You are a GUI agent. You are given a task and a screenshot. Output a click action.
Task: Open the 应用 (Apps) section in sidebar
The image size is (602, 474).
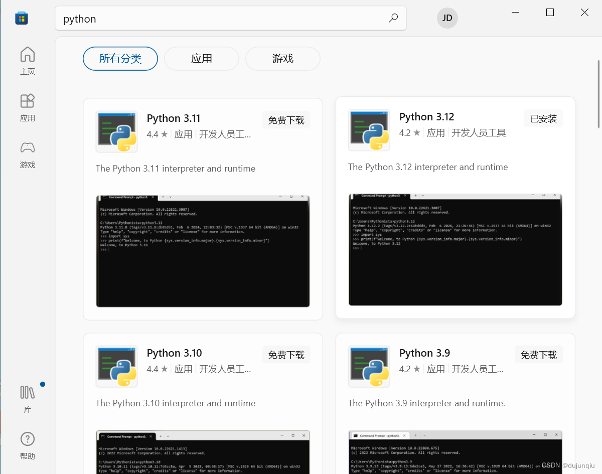pos(27,107)
